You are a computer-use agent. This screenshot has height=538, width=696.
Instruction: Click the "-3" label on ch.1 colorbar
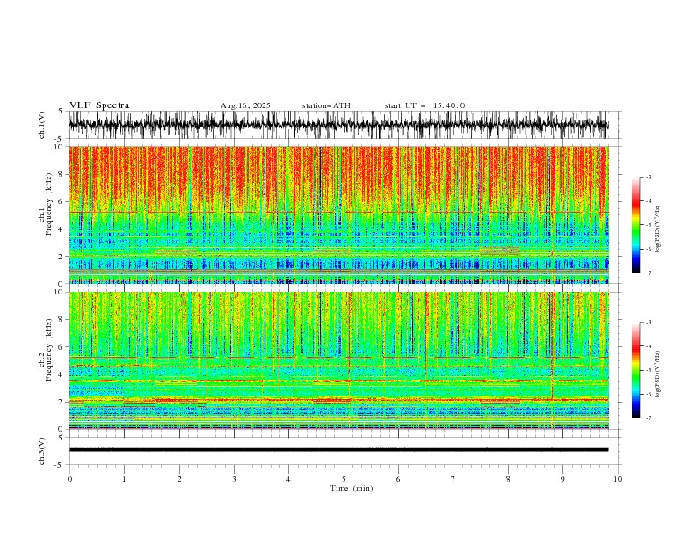point(649,177)
